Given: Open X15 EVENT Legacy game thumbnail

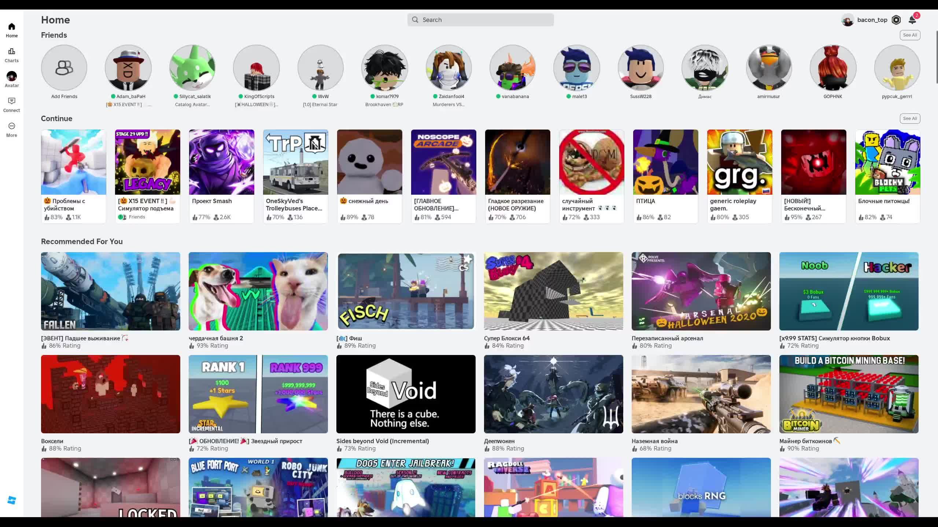Looking at the screenshot, I should 148,162.
